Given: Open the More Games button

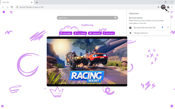Looking at the screenshot, I should [x=95, y=33].
